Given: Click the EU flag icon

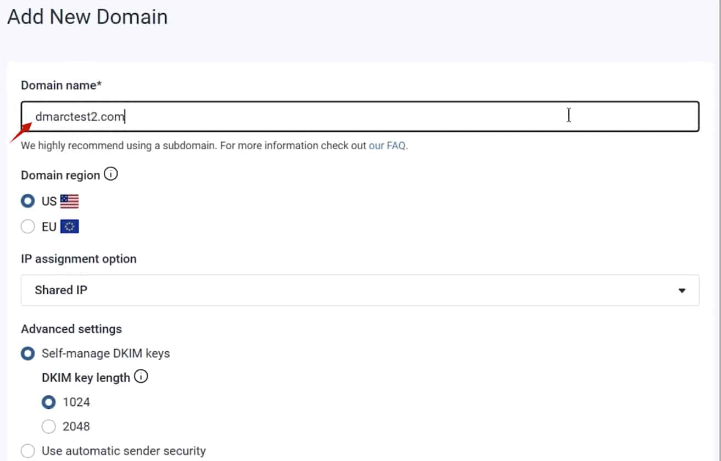Looking at the screenshot, I should (70, 227).
